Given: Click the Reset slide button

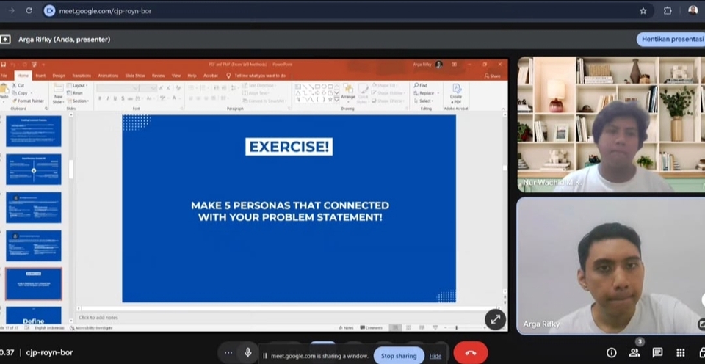Looking at the screenshot, I should click(75, 93).
